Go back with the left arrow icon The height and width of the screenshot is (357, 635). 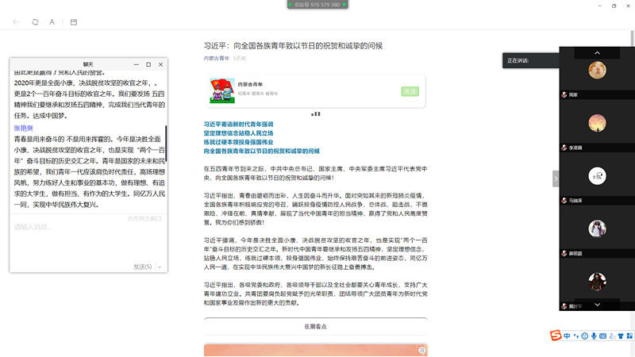(16, 22)
